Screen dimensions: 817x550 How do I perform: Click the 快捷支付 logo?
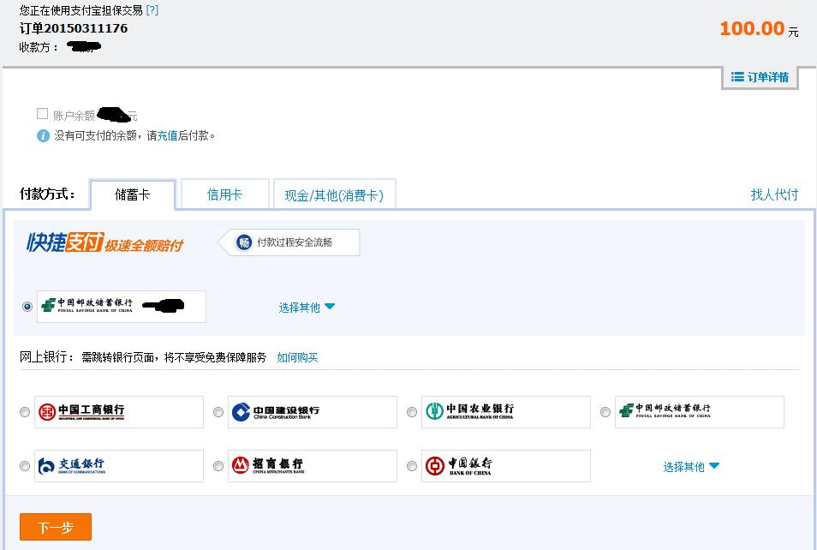[x=64, y=242]
